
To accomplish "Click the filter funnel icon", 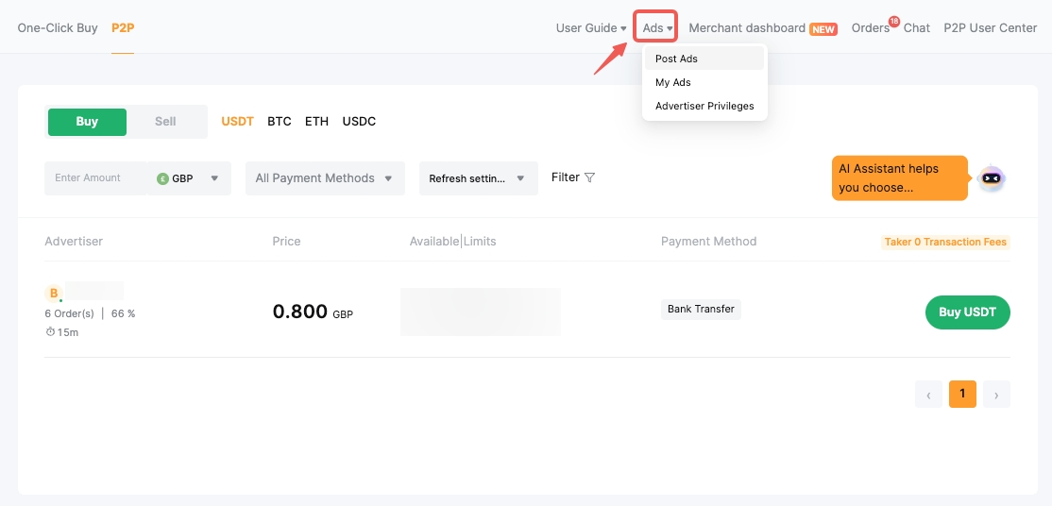I will pyautogui.click(x=590, y=177).
